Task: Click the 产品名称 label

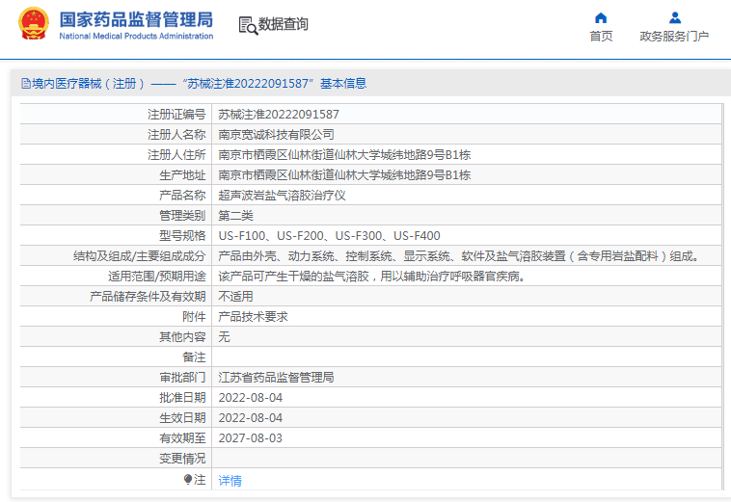Action: pos(182,196)
